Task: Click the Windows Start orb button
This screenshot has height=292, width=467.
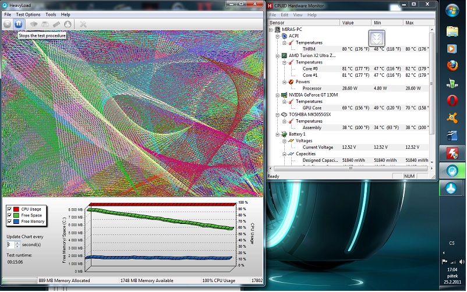Action: [x=452, y=11]
